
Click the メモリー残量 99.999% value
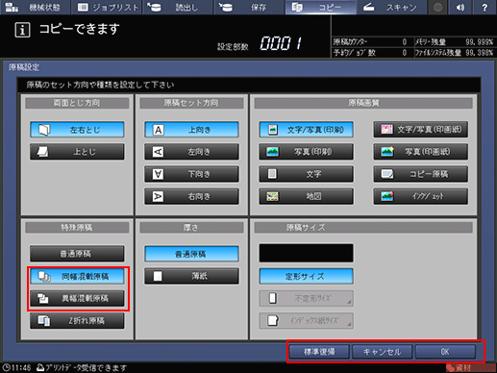pos(479,42)
